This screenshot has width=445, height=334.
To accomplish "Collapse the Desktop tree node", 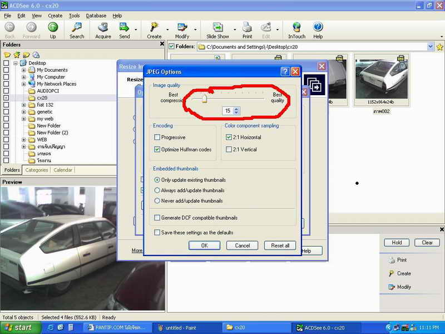I will [x=16, y=63].
